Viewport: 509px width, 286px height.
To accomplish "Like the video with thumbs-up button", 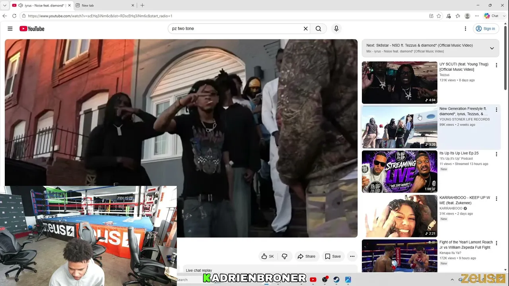I will (267, 256).
